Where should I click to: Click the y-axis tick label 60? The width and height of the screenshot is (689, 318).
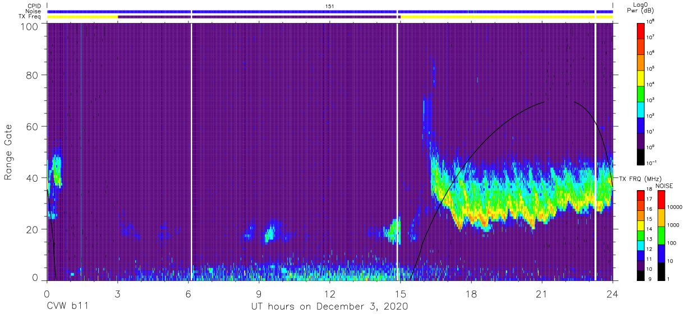32,126
